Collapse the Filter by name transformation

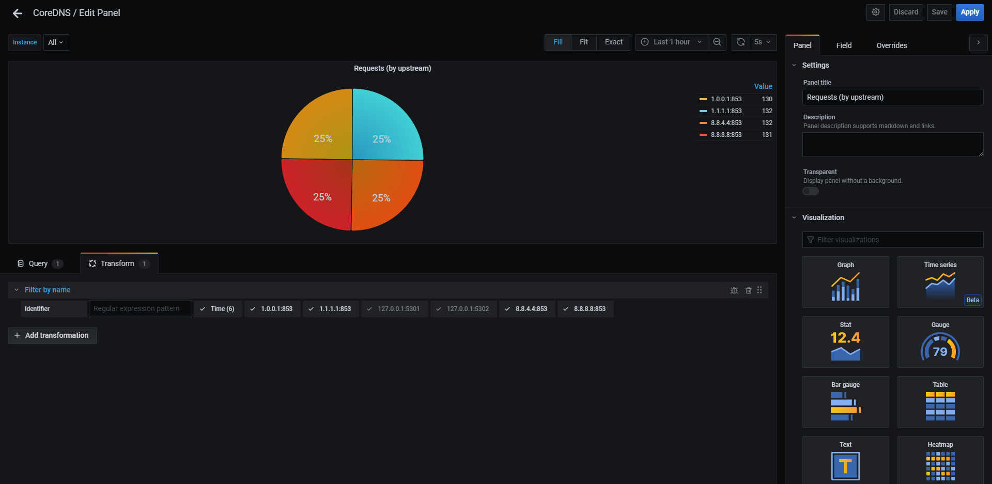pos(17,290)
